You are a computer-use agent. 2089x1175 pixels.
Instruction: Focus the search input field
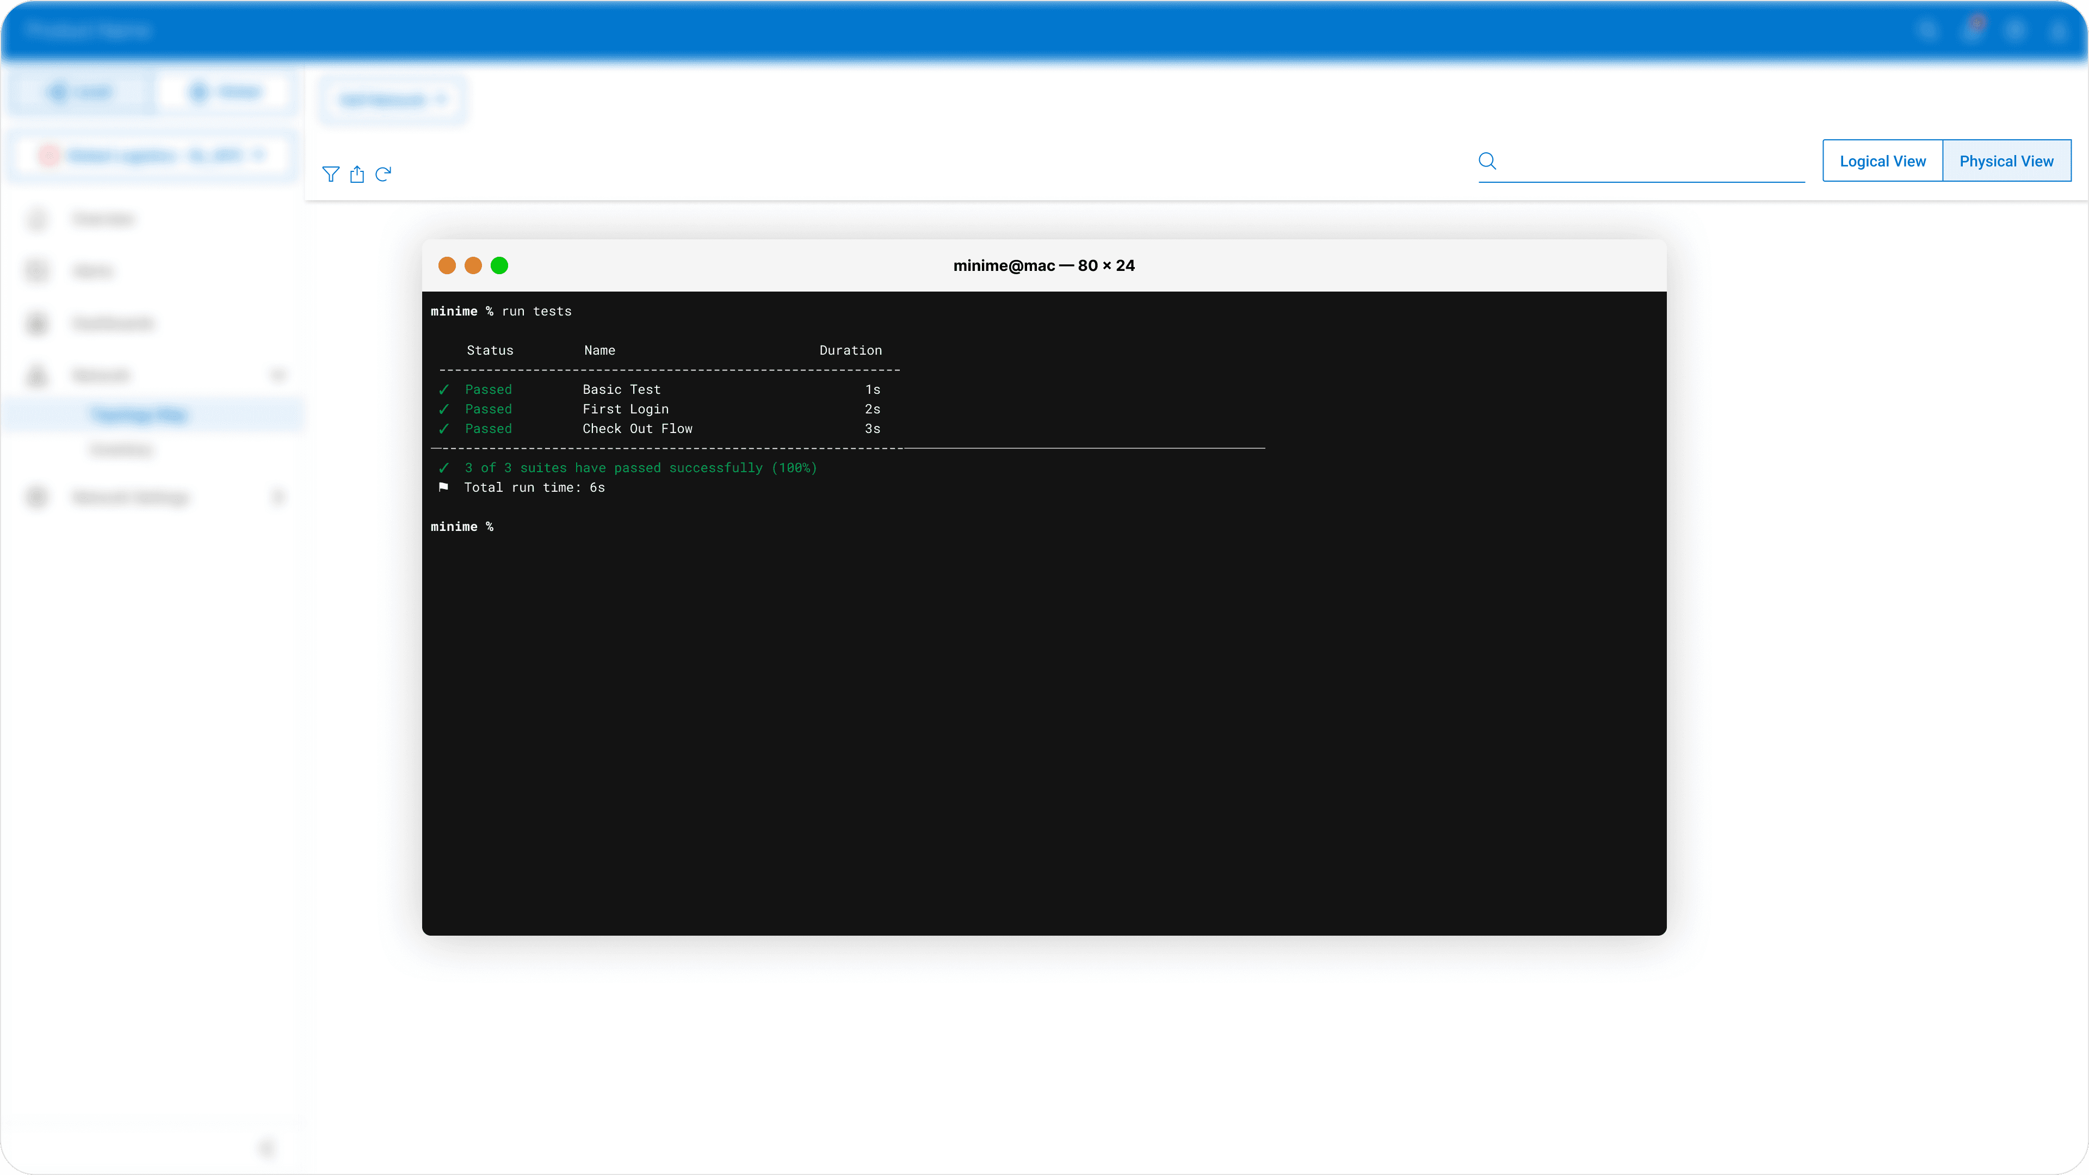click(1651, 160)
